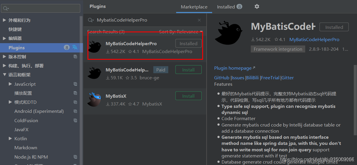Open the plugins settings gear menu
357x165 pixels.
click(x=257, y=6)
